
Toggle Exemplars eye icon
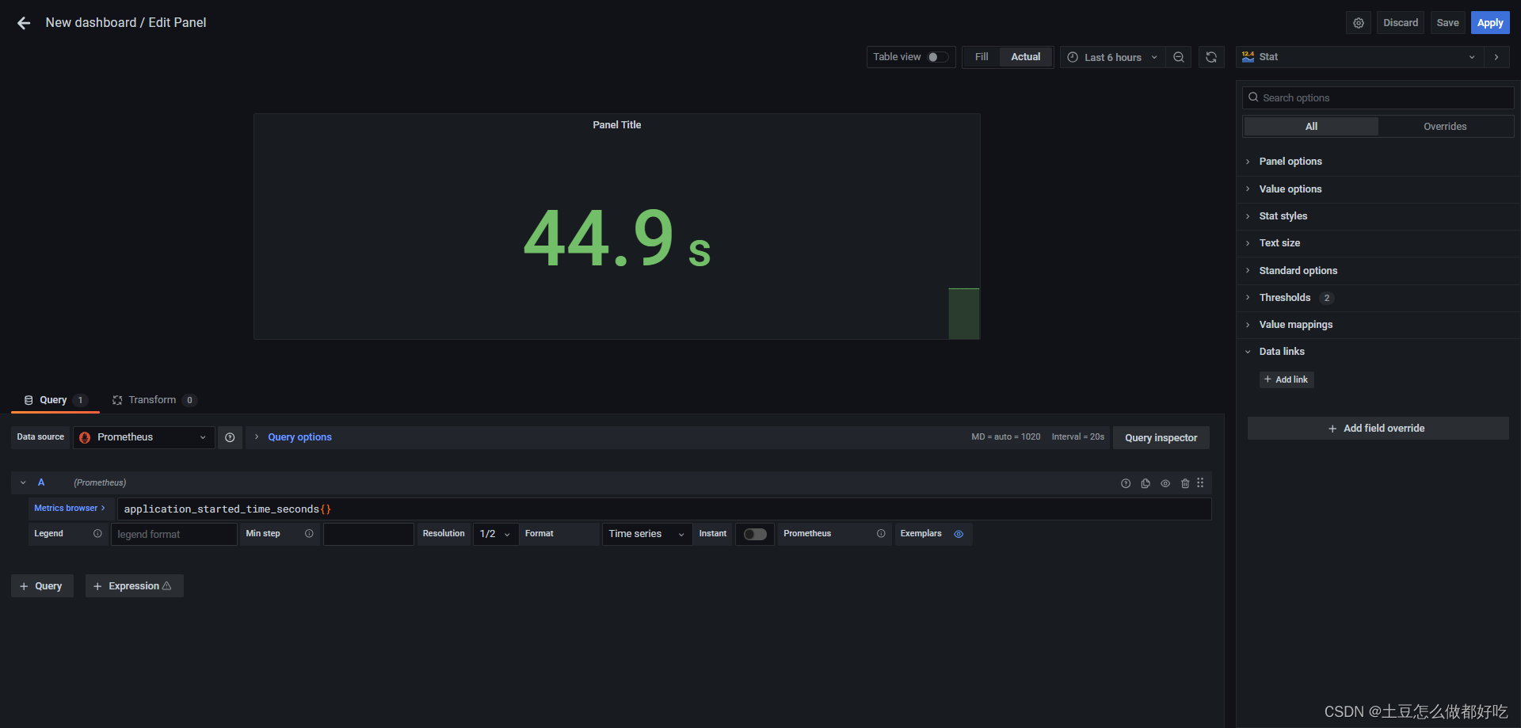tap(959, 534)
